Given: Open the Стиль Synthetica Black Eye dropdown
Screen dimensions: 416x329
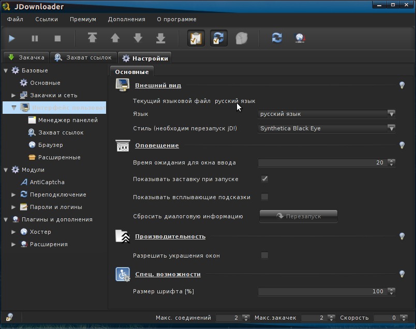Looking at the screenshot, I should (x=326, y=128).
